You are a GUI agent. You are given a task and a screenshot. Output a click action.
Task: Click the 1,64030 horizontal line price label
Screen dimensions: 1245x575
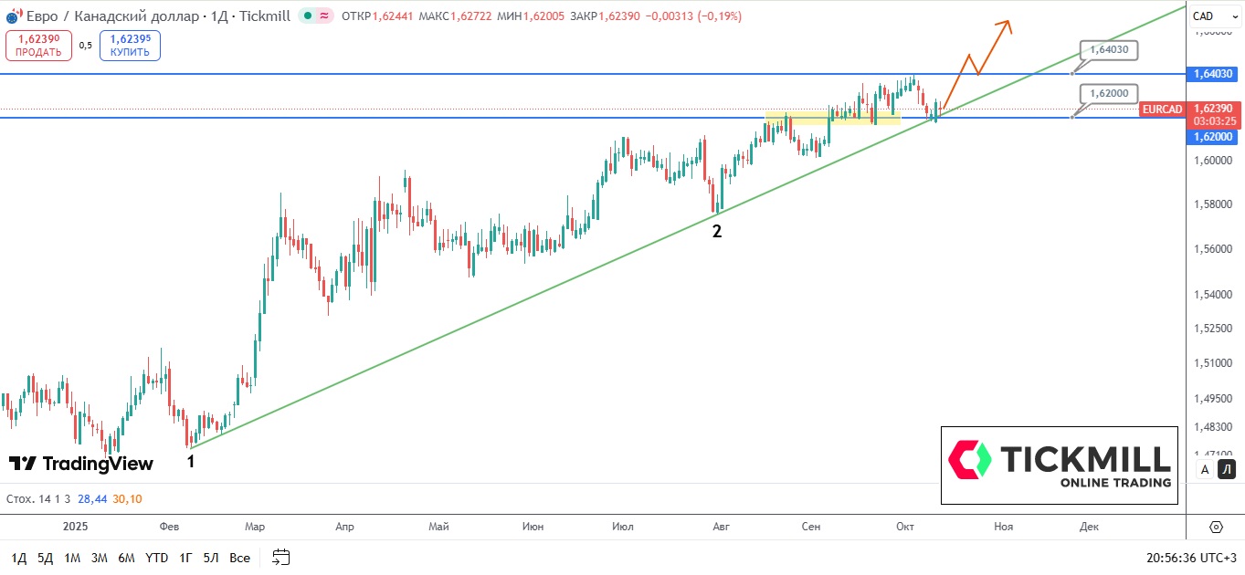click(1108, 50)
